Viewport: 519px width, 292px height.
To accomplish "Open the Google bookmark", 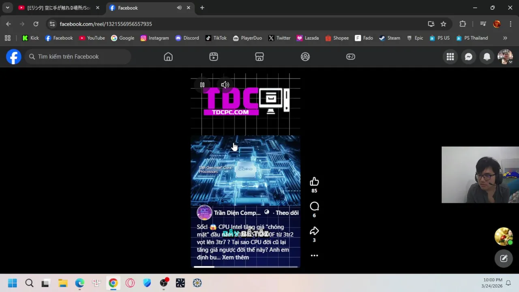I will pos(122,38).
